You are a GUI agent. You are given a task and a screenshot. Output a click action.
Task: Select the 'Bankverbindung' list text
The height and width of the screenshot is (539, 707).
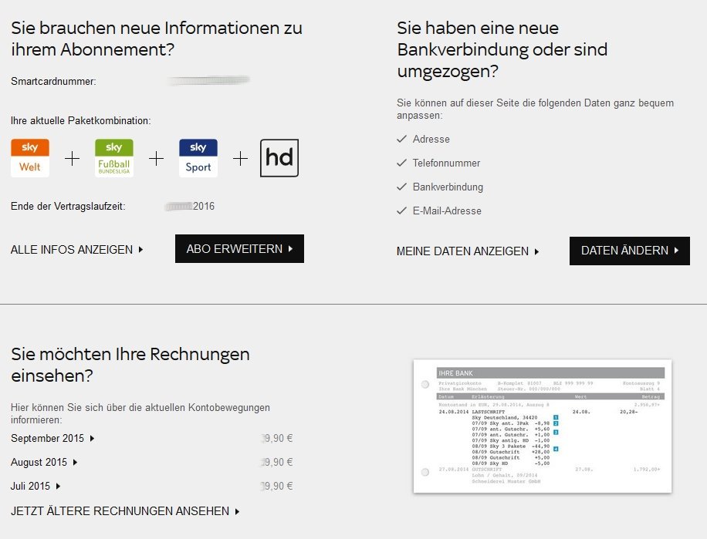448,187
